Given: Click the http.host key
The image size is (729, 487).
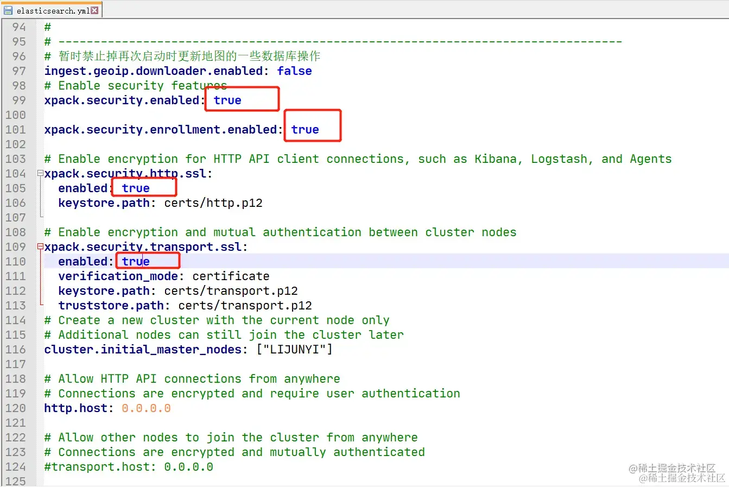Looking at the screenshot, I should click(76, 408).
